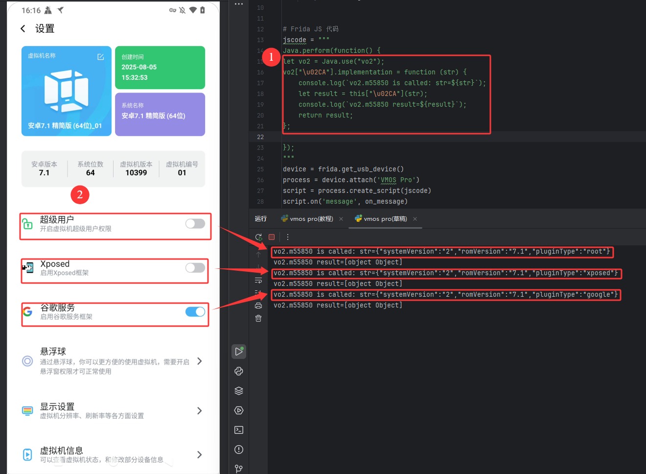Click the 'device = frida.get_usb_device()' code line
Screen dimensions: 646x474
point(343,169)
